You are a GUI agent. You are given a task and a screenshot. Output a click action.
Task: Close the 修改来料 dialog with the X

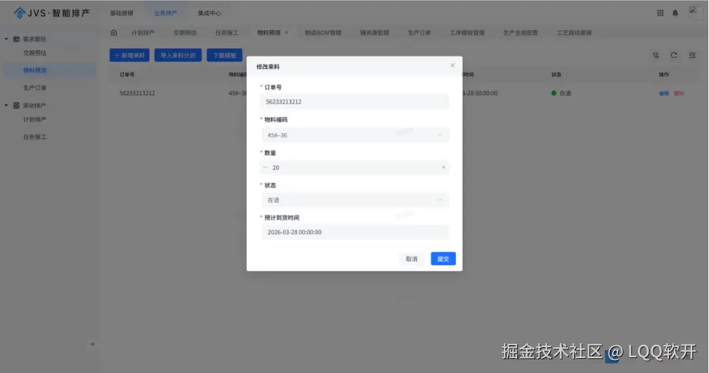(452, 66)
